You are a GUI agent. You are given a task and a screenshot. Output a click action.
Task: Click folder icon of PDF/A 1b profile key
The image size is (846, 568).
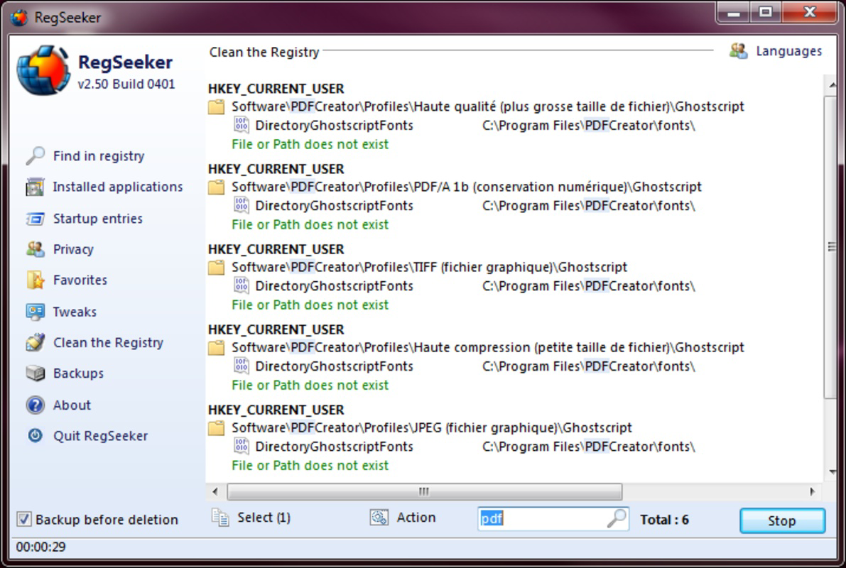(x=217, y=187)
